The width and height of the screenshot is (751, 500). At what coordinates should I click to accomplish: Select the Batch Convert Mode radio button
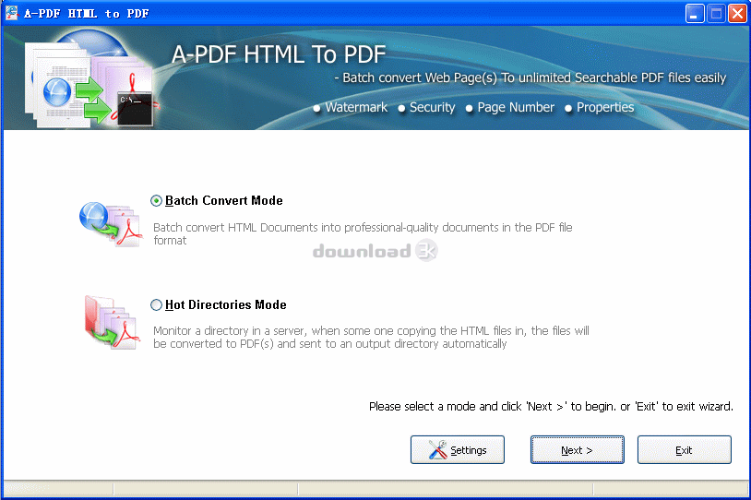point(156,201)
